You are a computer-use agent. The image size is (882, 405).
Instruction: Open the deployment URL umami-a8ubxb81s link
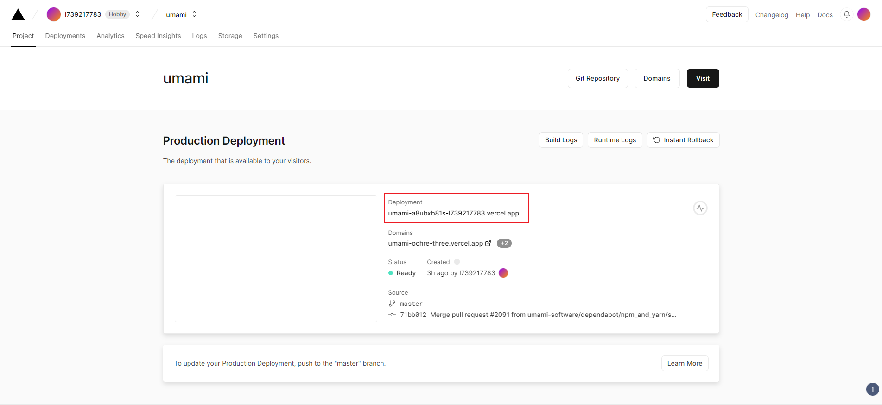coord(454,213)
